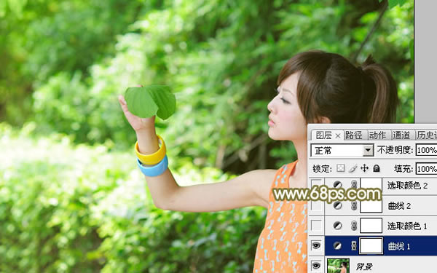Switch to the 路径 tab
437x273 pixels.
pyautogui.click(x=354, y=135)
